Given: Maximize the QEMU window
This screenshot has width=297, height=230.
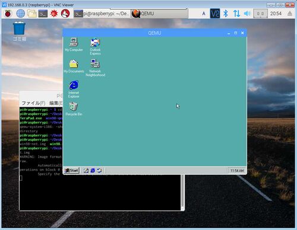Looking at the screenshot, I should click(236, 33).
